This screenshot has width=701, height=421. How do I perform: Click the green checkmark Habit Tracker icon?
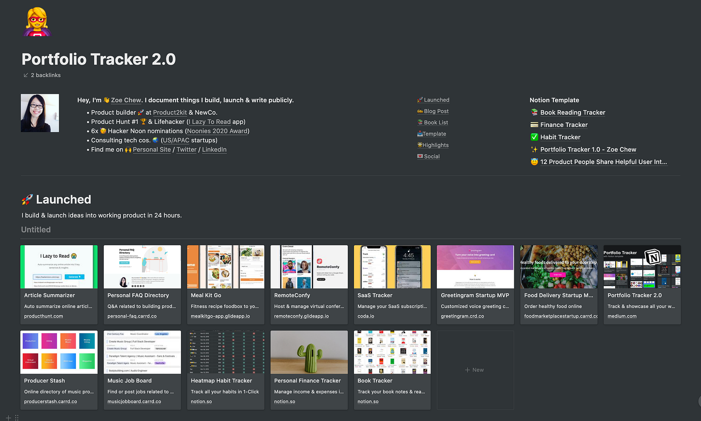pos(534,137)
